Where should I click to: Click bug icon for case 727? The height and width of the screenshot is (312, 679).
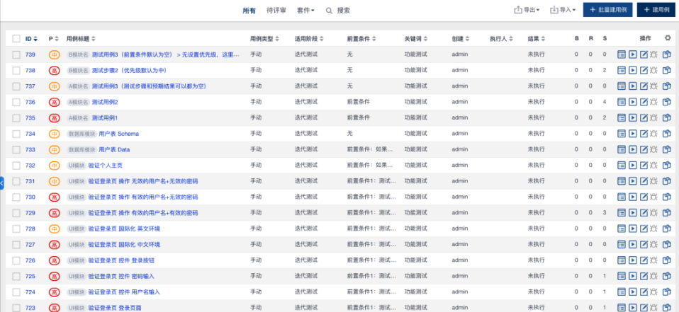coord(654,245)
